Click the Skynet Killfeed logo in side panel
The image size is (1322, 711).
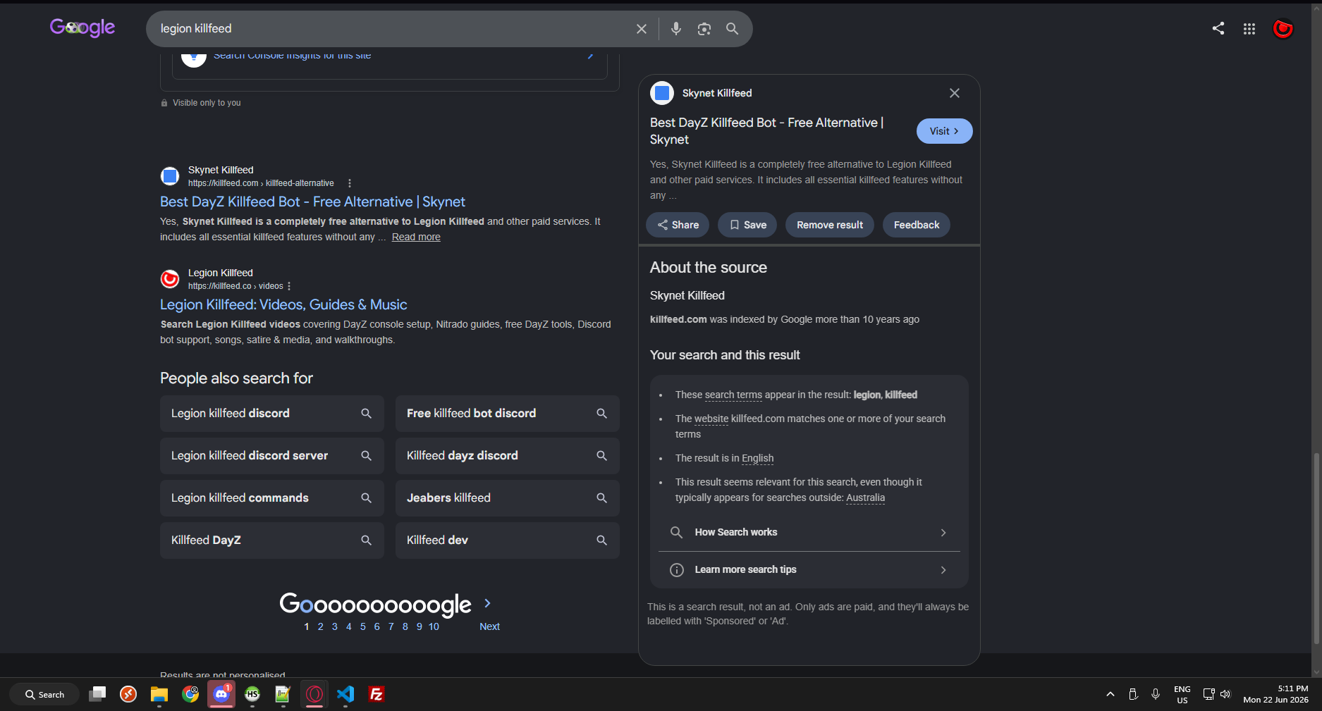(x=662, y=93)
